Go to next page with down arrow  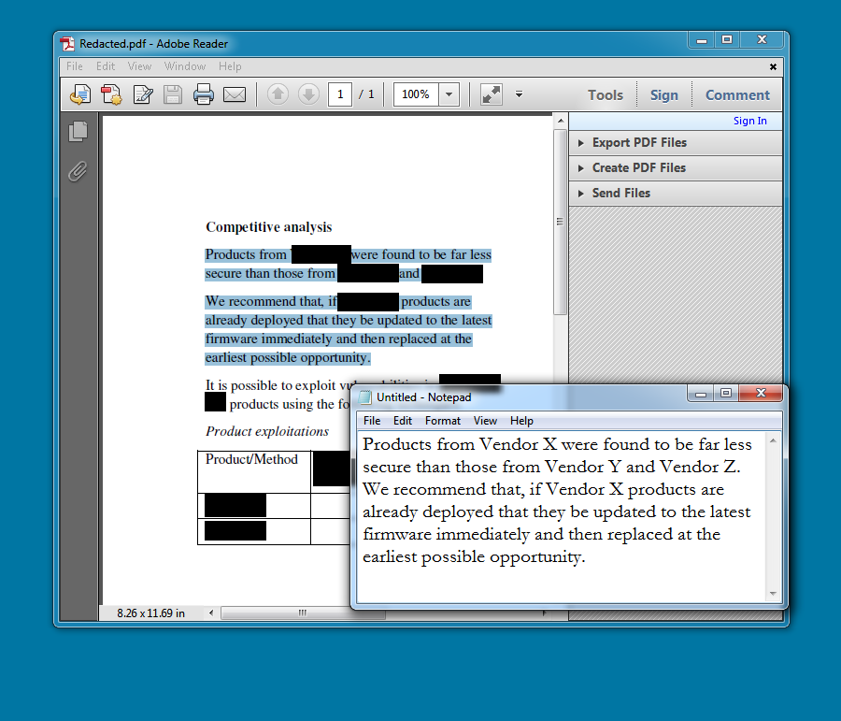[x=308, y=95]
